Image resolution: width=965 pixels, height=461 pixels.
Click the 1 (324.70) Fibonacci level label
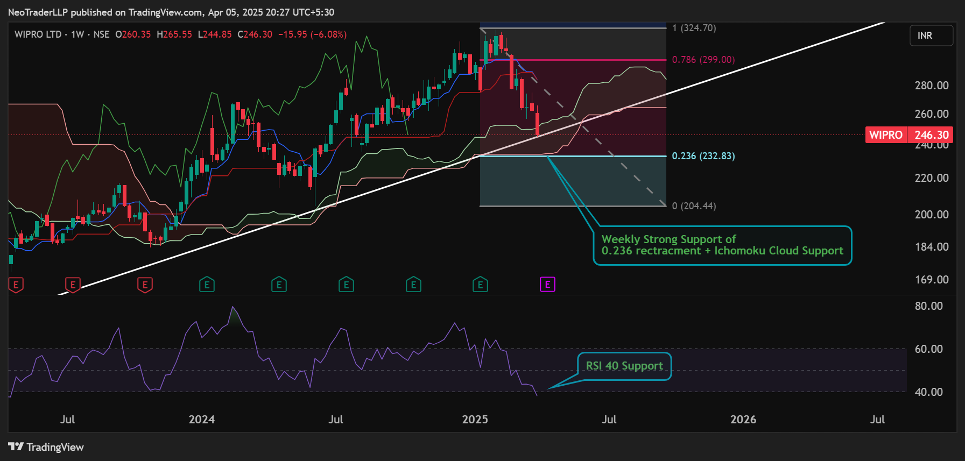pos(694,28)
